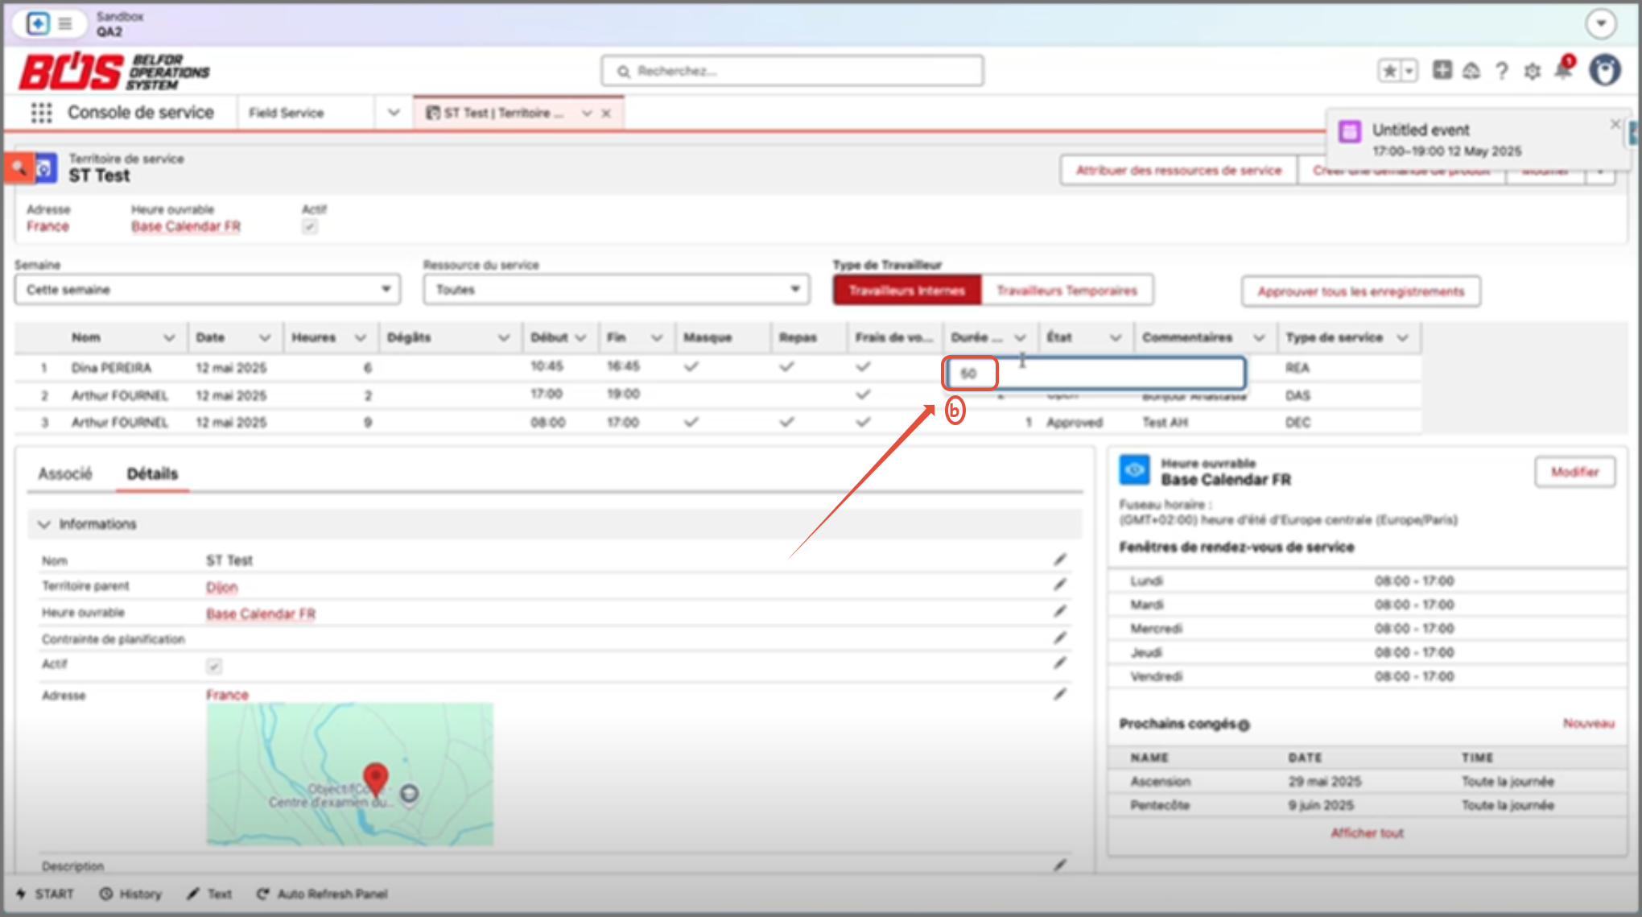Switch to the Associé tab

[65, 474]
